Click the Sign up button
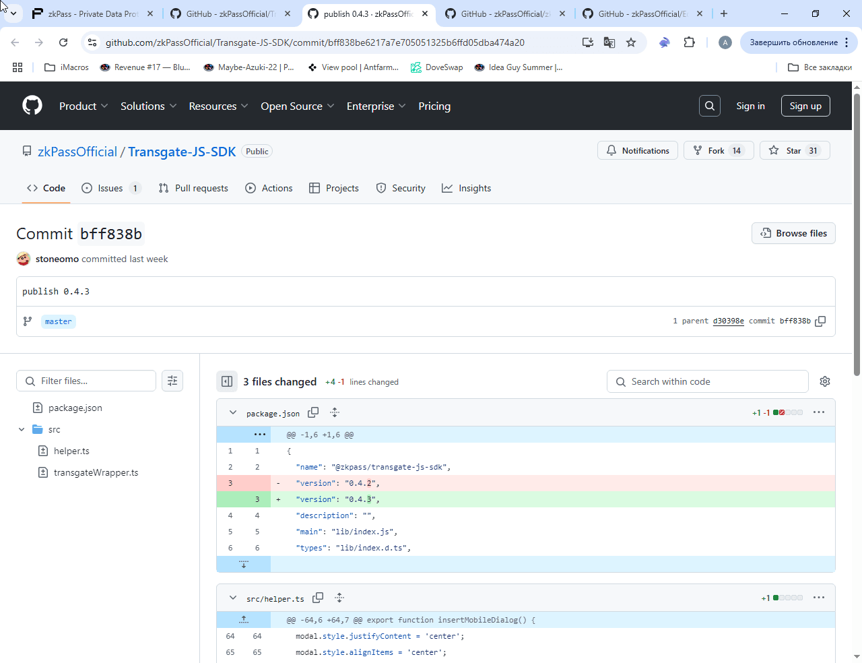Screen dimensions: 862x663 [805, 106]
